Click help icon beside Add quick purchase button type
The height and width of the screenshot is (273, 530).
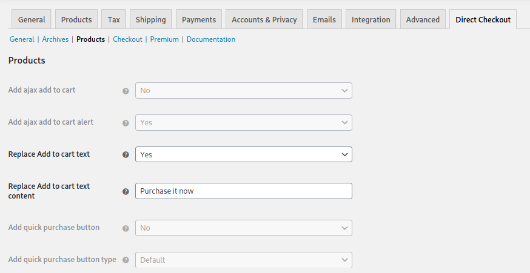coord(126,260)
